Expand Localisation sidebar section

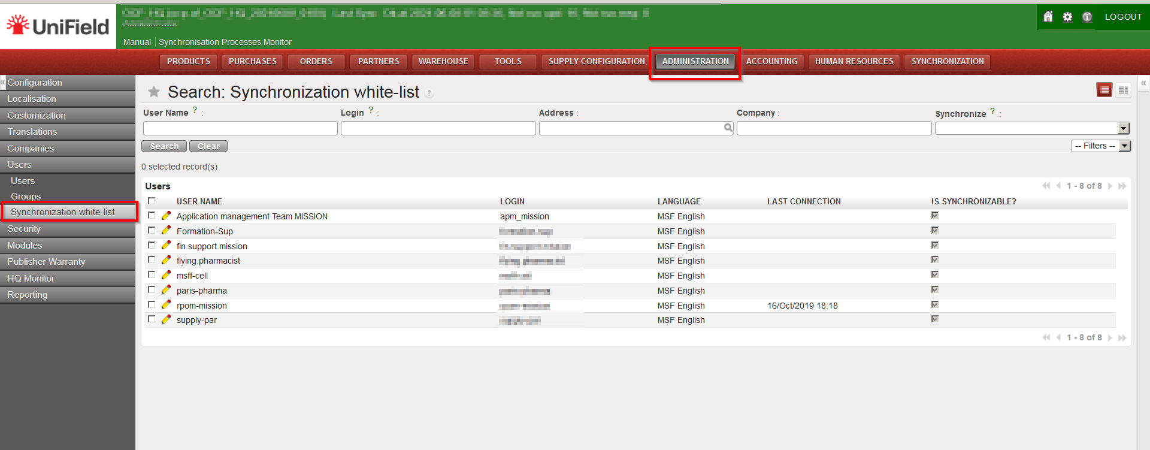point(67,99)
